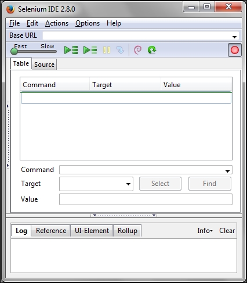
Task: Switch to the Reference tab
Action: (51, 231)
